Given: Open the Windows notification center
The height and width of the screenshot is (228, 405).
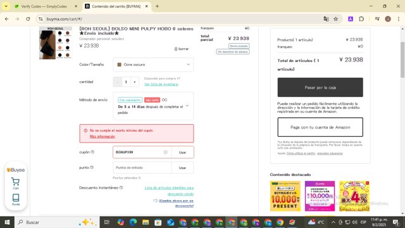Looking at the screenshot, I should click(396, 222).
